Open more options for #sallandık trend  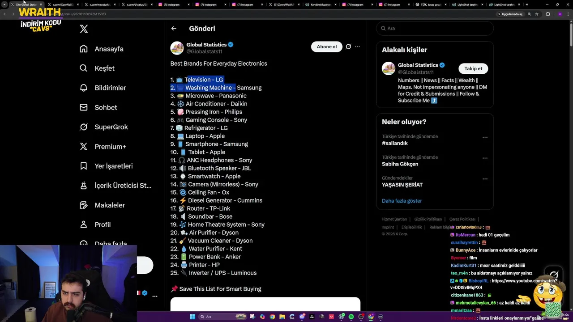pos(485,137)
